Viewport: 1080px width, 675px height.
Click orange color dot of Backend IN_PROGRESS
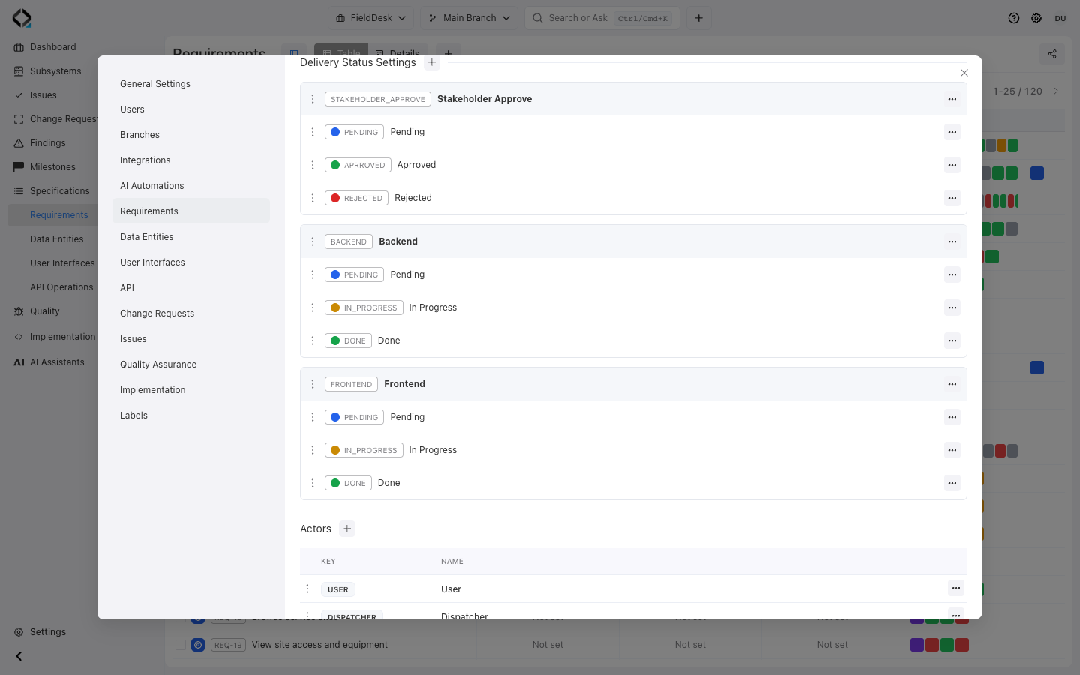pos(335,307)
